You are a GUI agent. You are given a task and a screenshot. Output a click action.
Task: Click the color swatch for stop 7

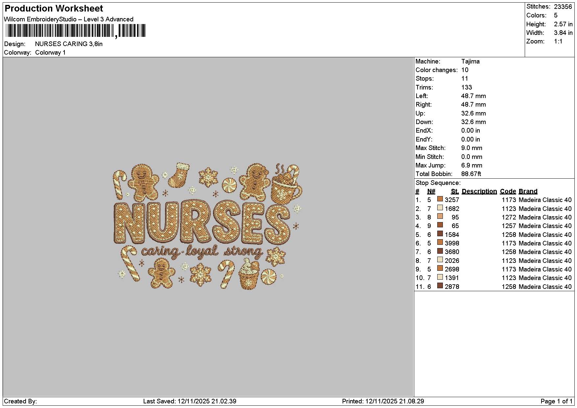440,251
